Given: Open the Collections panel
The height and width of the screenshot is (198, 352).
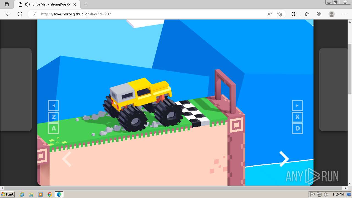Looking at the screenshot, I should point(319,14).
